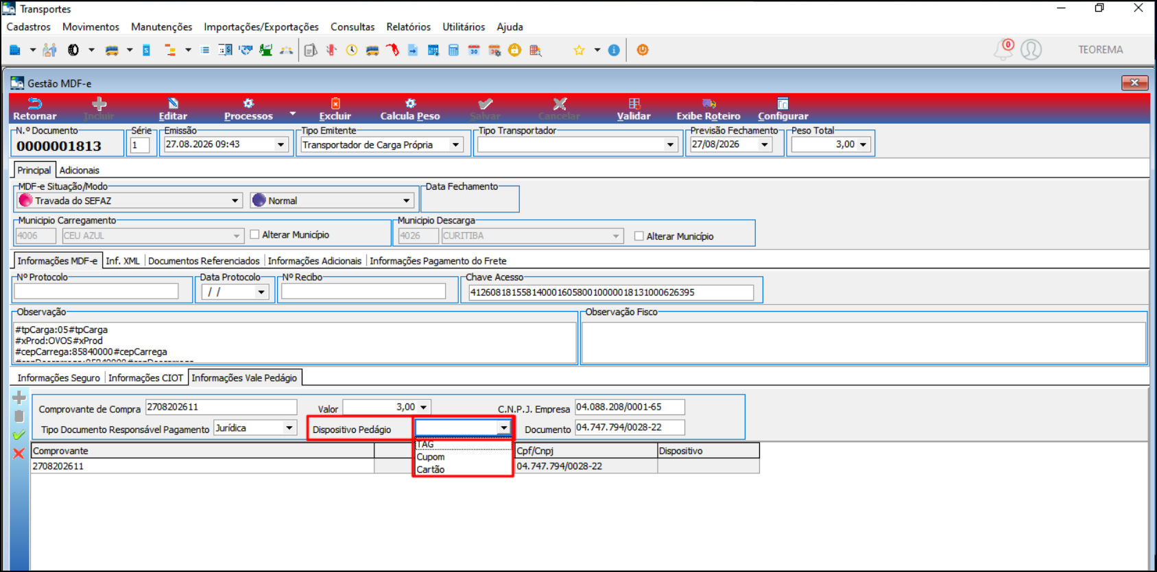Open the Movimentos menu
1157x572 pixels.
pos(91,27)
